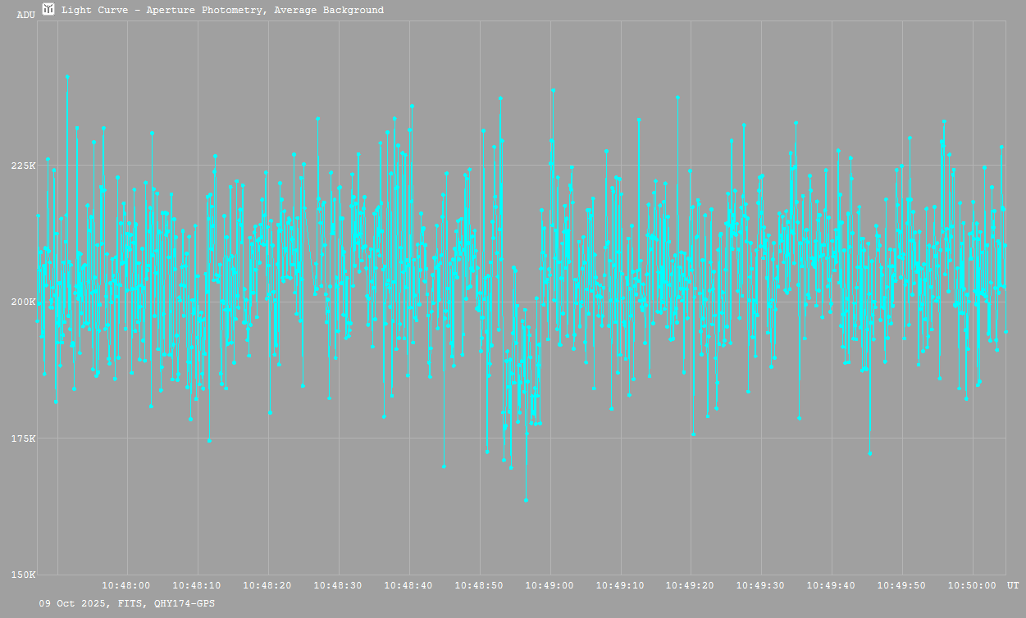The height and width of the screenshot is (618, 1026).
Task: Select the lowest data point in the dip
Action: [526, 500]
